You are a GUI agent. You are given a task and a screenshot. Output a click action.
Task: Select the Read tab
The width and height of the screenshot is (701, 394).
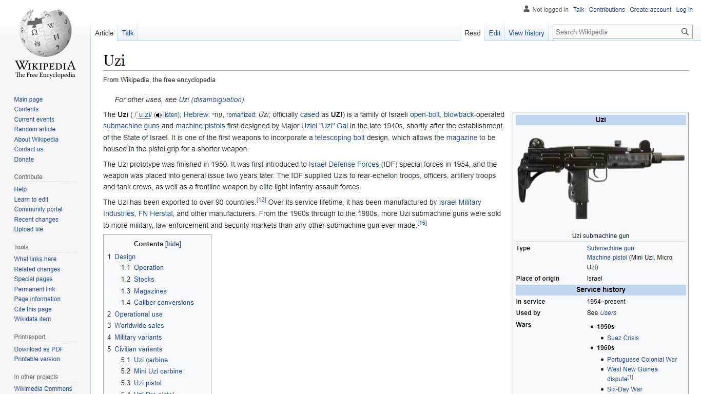click(x=473, y=33)
